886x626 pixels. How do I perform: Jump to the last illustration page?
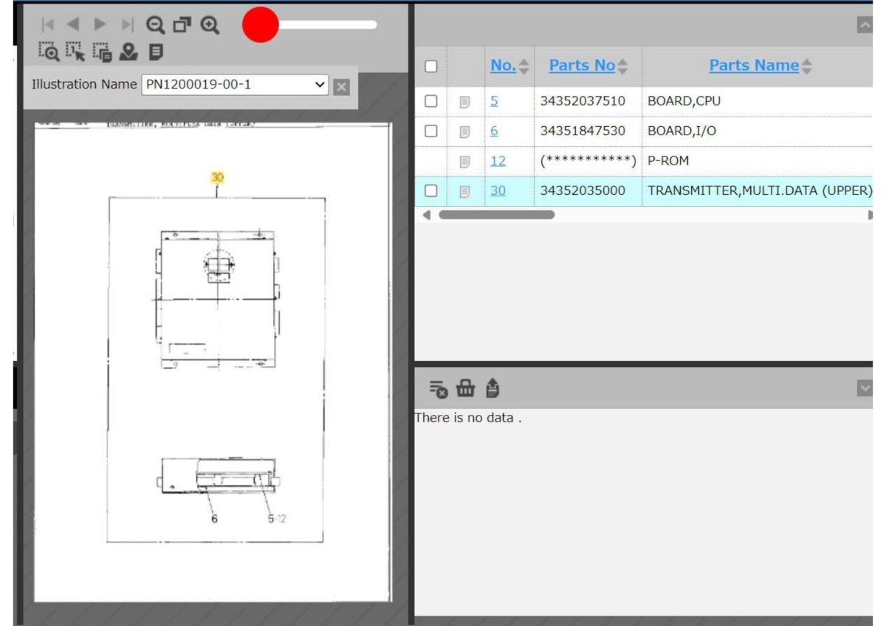pos(128,25)
